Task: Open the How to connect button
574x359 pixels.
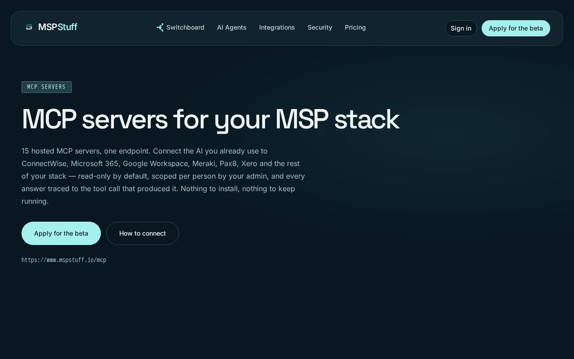Action: pos(143,233)
